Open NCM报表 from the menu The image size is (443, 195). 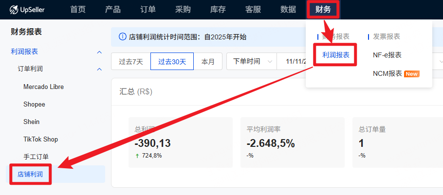point(387,74)
